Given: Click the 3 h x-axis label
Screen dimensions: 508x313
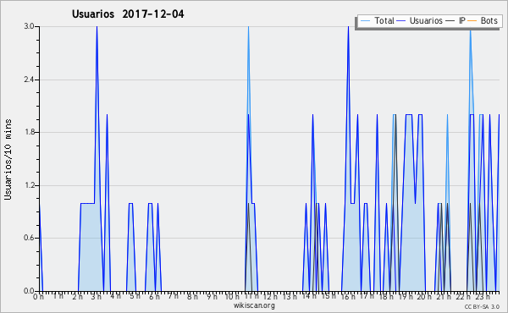Looking at the screenshot, I should (x=97, y=296).
